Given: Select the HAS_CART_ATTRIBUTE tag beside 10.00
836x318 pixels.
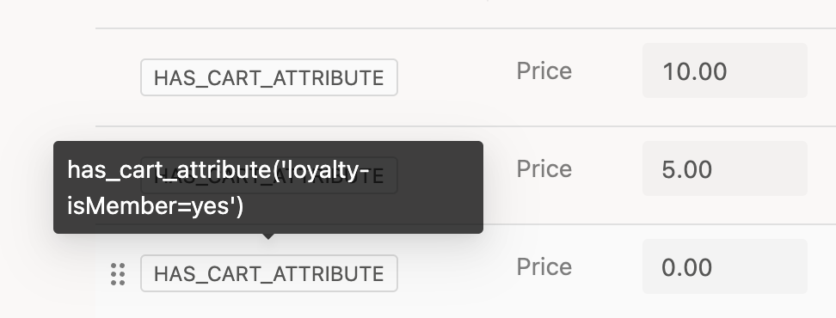Looking at the screenshot, I should coord(268,77).
